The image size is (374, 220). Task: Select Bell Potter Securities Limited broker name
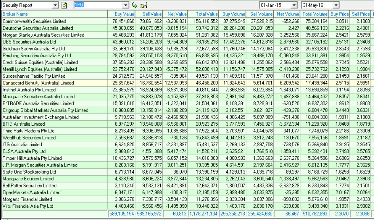30,186
